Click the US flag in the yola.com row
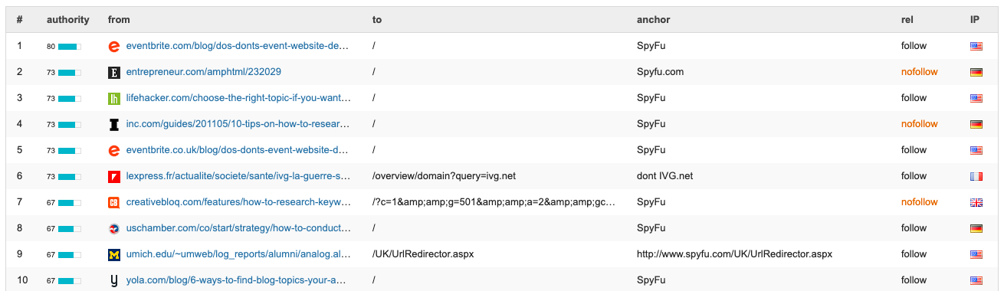 [976, 280]
